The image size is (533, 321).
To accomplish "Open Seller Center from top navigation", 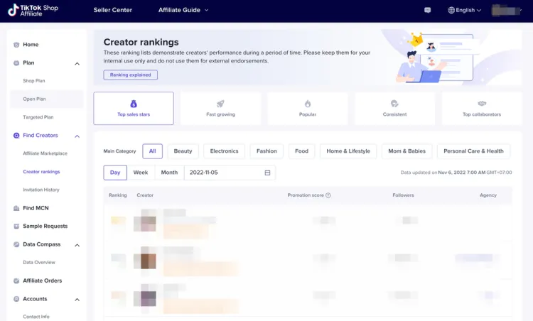I will 113,10.
